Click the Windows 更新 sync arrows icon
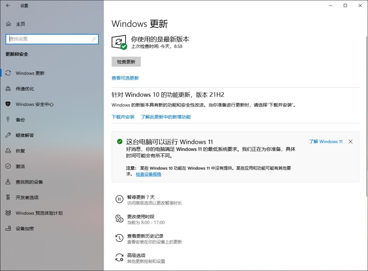 [8, 73]
